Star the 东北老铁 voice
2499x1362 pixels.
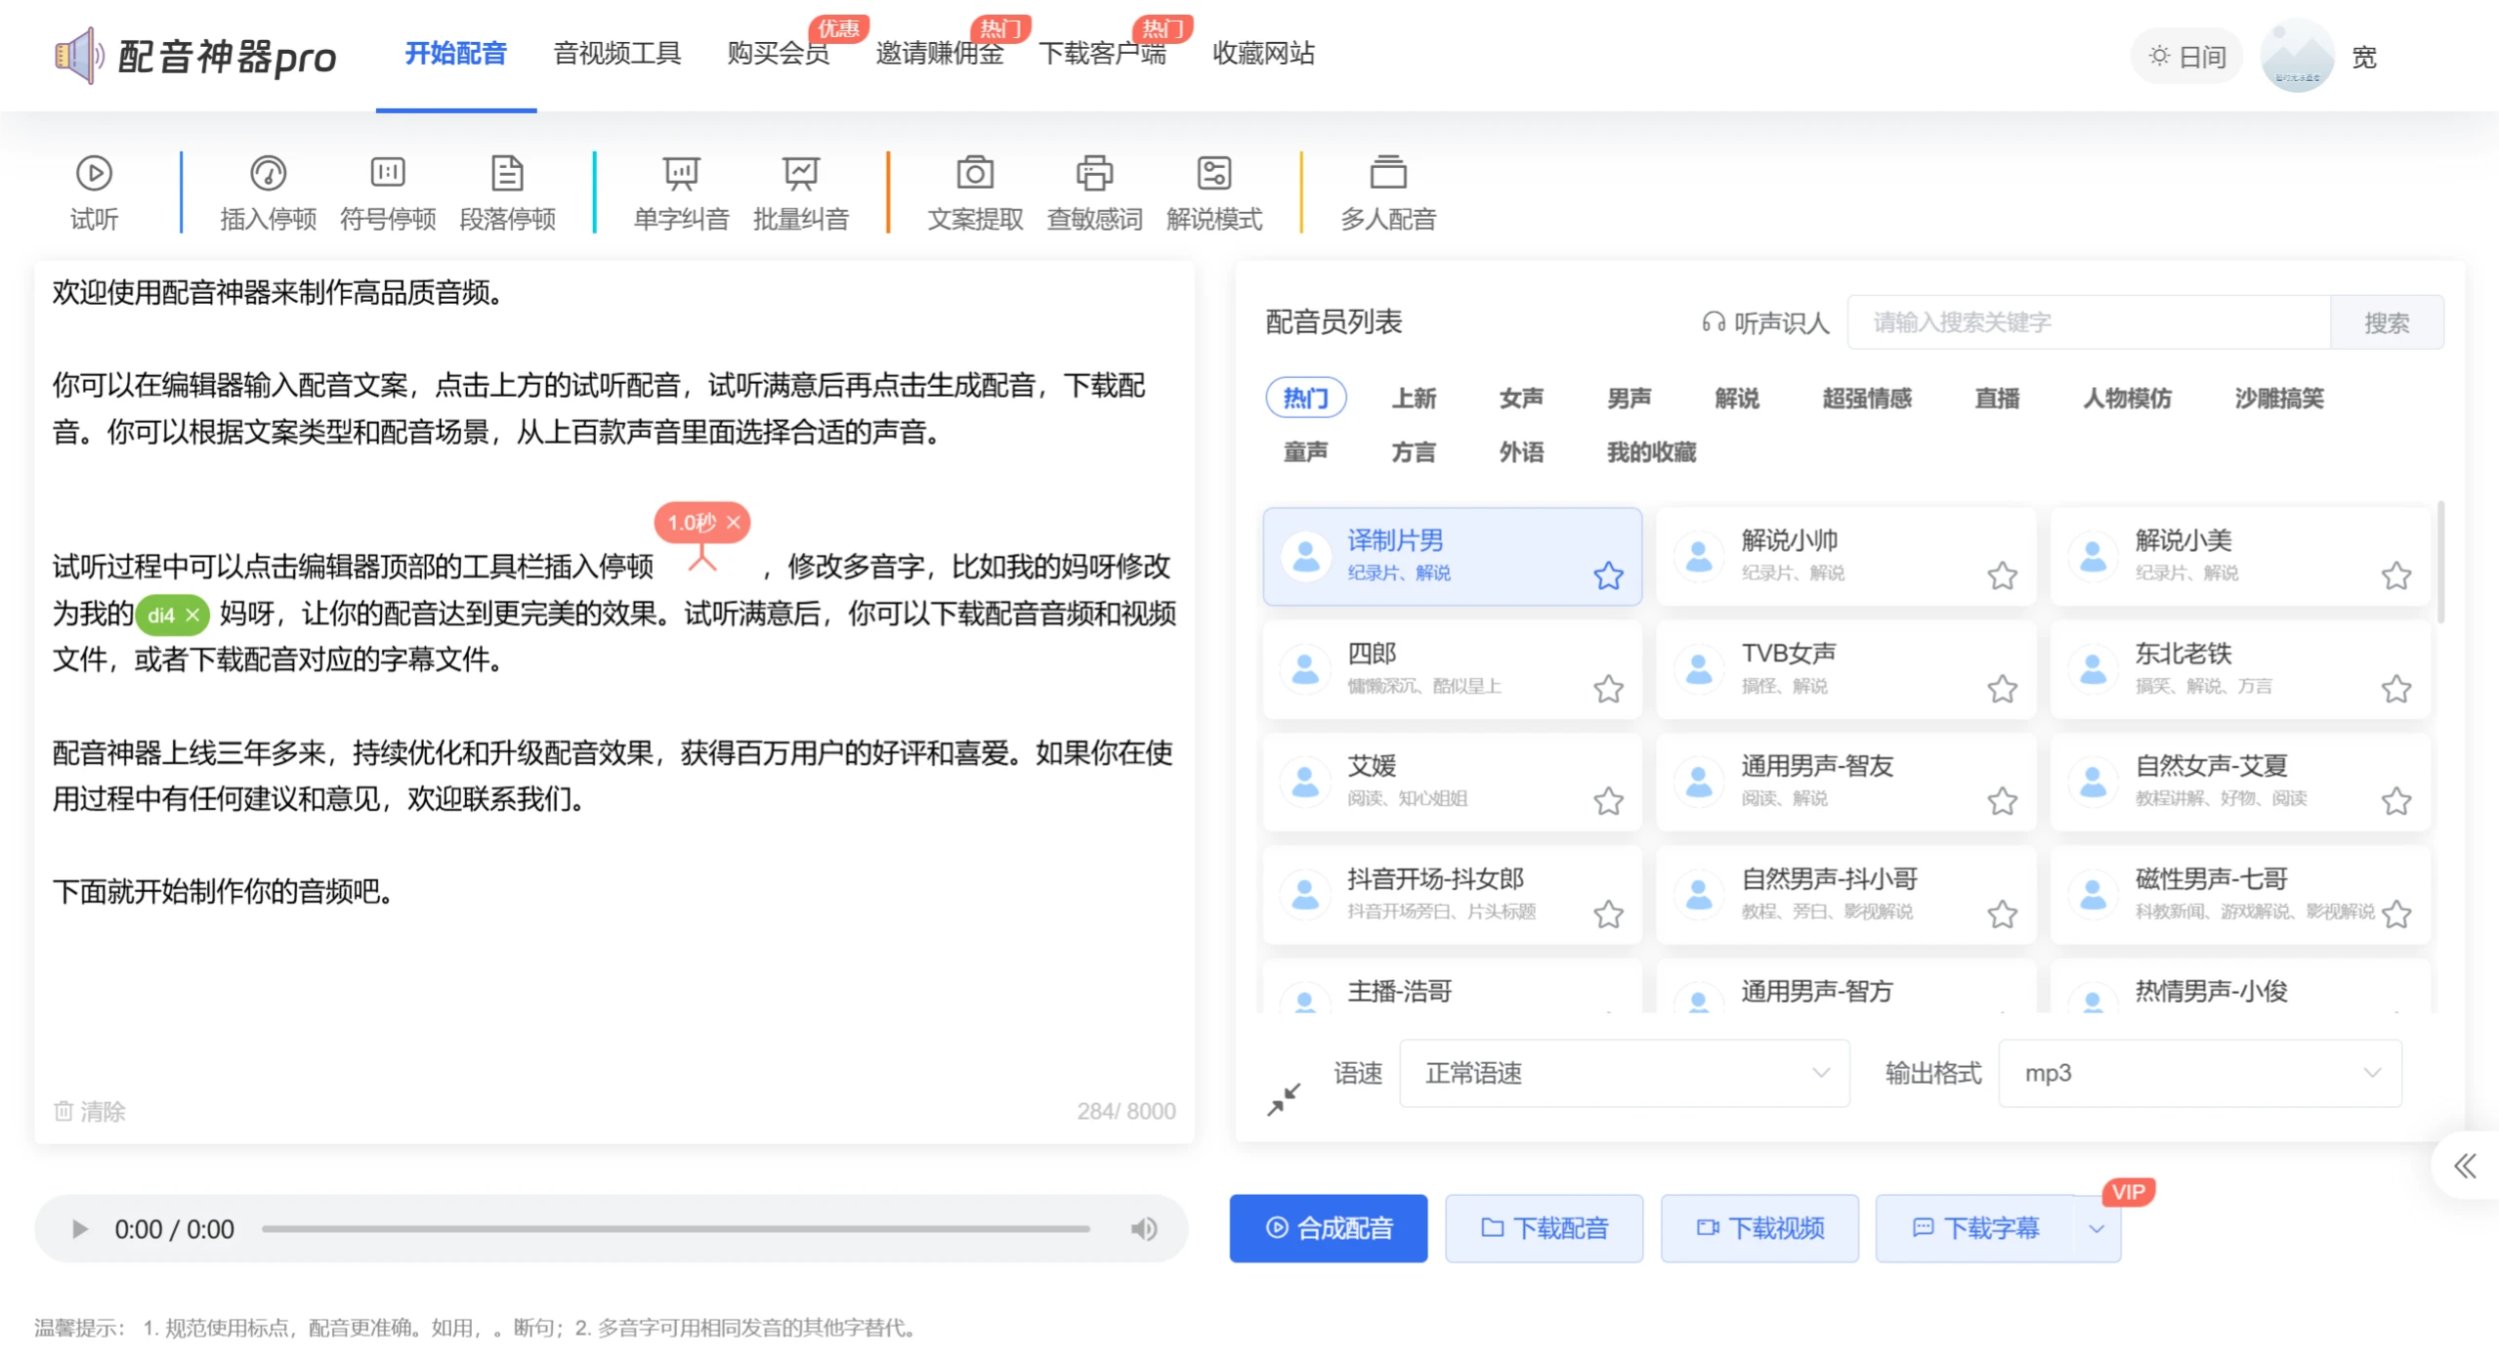(x=2396, y=688)
